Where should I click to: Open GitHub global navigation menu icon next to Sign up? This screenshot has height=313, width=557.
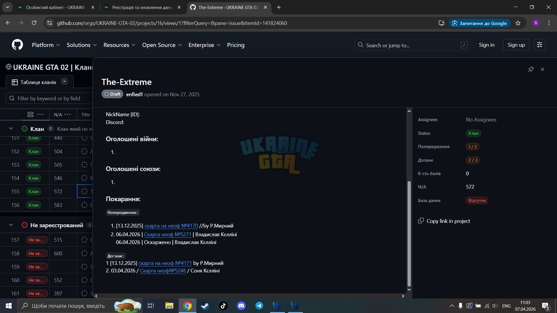pyautogui.click(x=540, y=45)
